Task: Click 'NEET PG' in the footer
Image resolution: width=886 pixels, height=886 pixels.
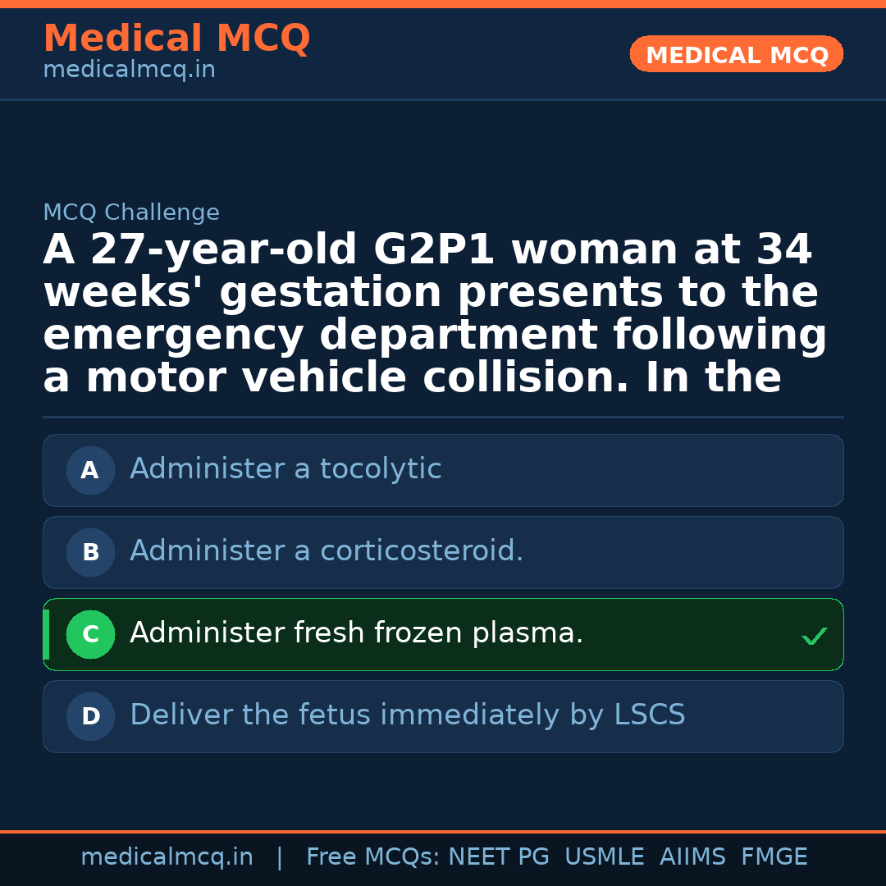Action: coord(499,857)
